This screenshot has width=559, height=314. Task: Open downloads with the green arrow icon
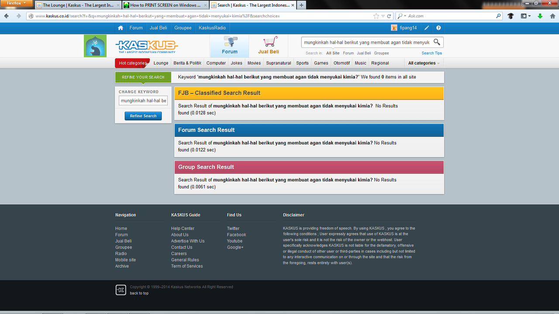tap(540, 16)
